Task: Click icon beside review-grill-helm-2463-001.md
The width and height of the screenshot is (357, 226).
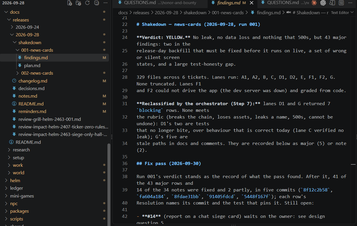Action: tap(14, 119)
